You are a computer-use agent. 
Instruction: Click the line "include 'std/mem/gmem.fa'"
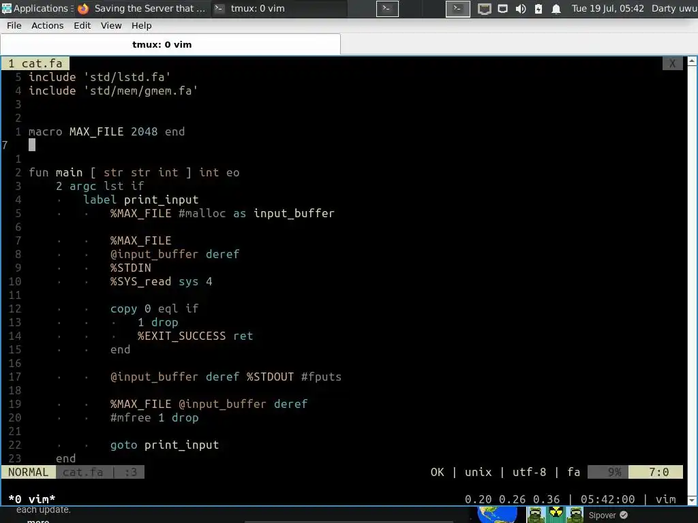pyautogui.click(x=113, y=91)
